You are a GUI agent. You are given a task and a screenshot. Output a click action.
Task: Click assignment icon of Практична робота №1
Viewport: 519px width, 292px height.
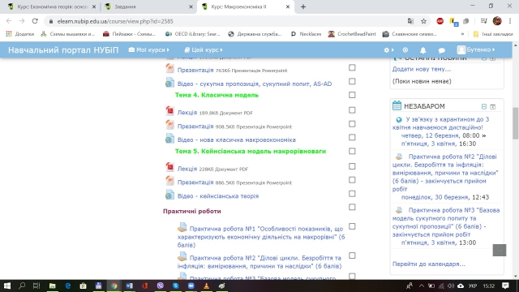(x=182, y=227)
